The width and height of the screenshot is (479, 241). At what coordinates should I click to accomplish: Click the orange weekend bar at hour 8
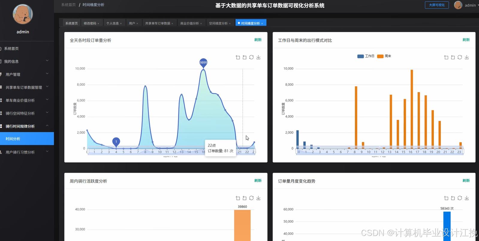tap(356, 117)
